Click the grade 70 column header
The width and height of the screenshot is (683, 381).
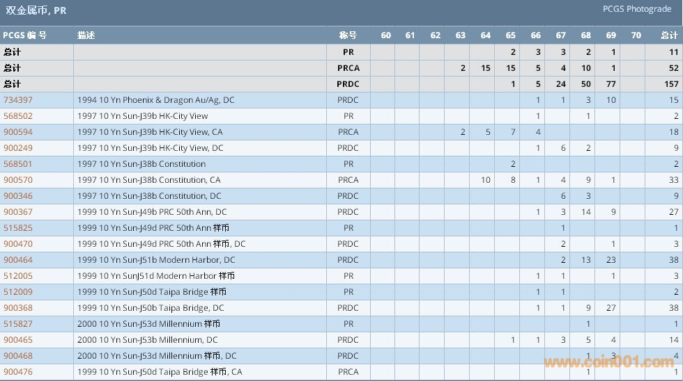tap(636, 35)
